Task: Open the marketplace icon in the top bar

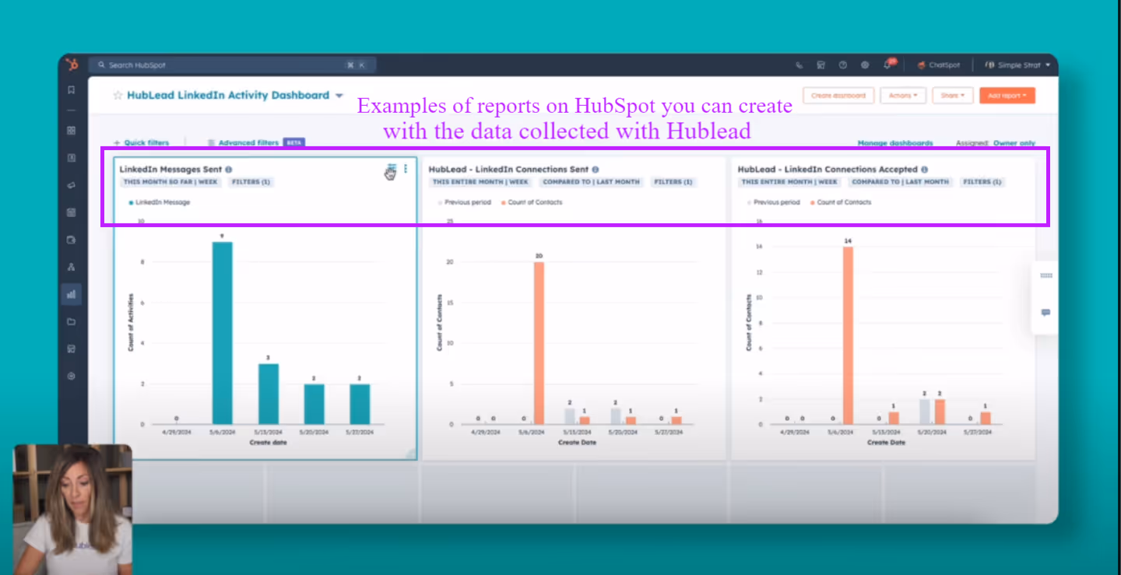Action: (821, 65)
